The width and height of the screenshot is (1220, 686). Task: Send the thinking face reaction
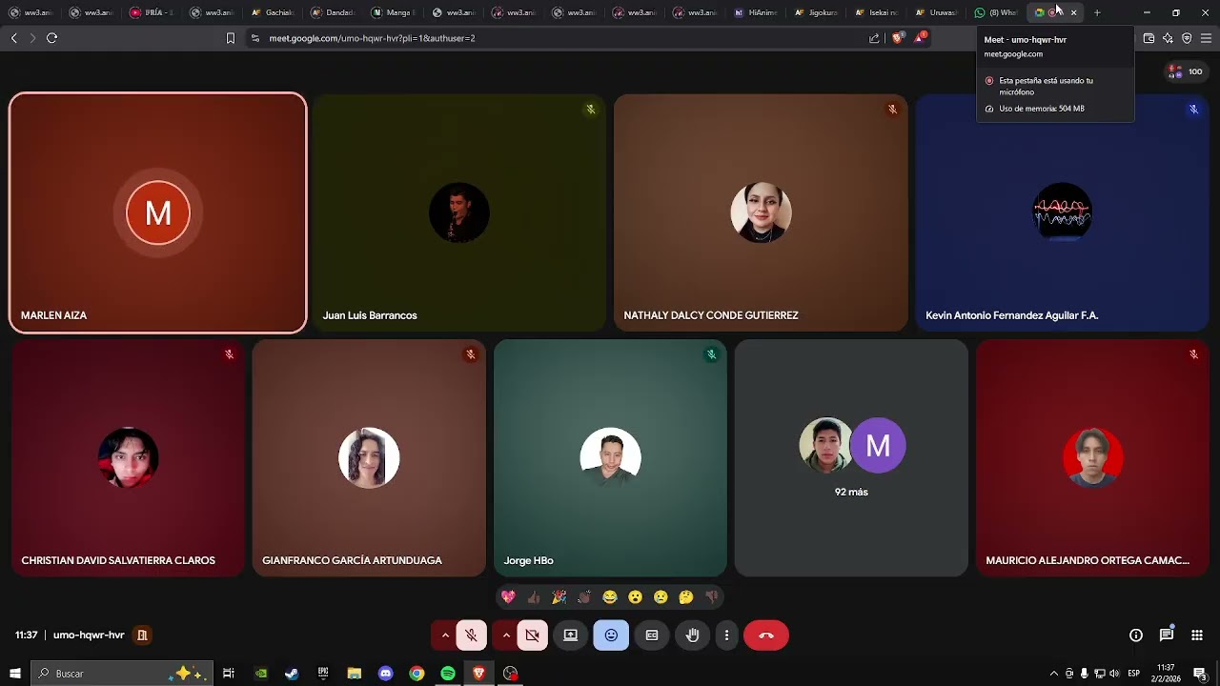[x=686, y=597]
